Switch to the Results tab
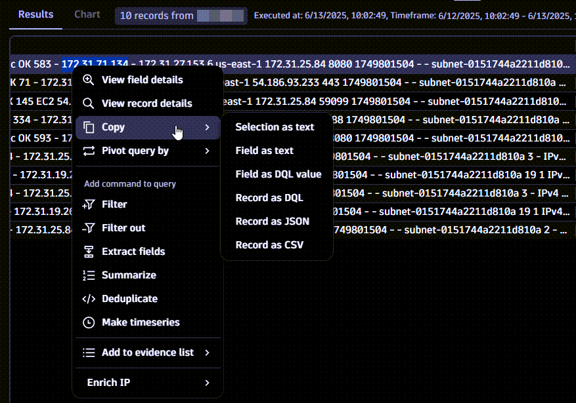The image size is (576, 403). click(35, 14)
